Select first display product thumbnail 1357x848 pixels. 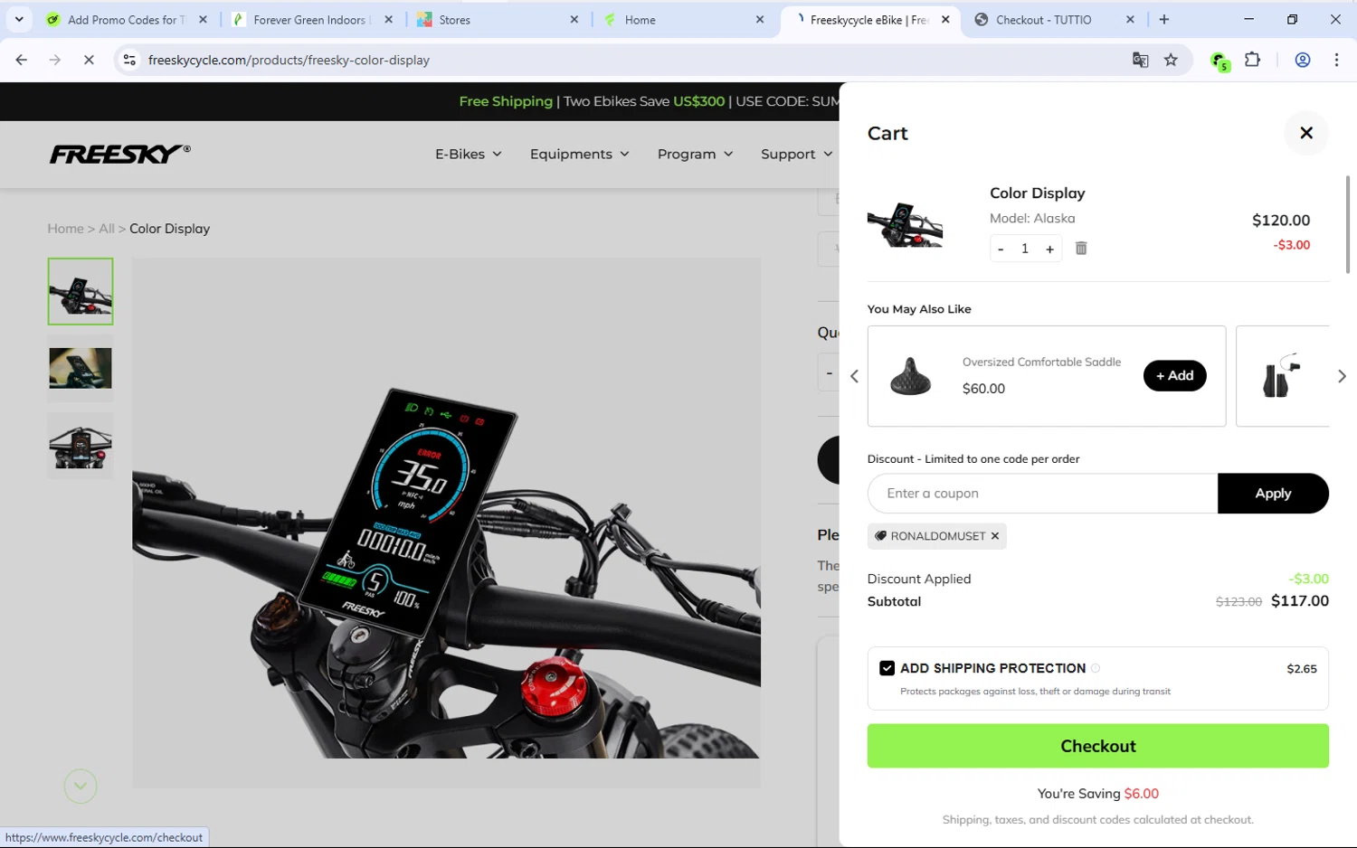(81, 291)
